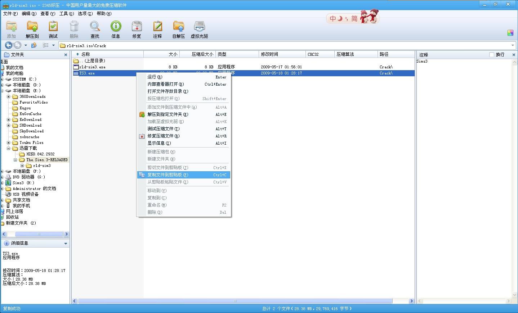Click the colorful skin icon at the toolbar's right end
This screenshot has height=313, width=518.
pyautogui.click(x=510, y=33)
